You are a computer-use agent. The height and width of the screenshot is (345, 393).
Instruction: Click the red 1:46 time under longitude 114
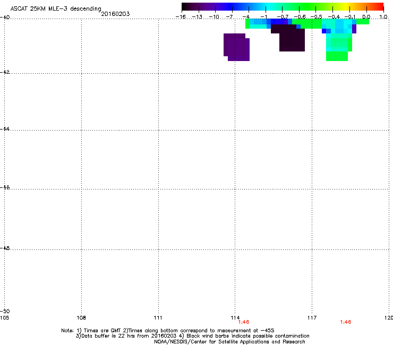(243, 322)
